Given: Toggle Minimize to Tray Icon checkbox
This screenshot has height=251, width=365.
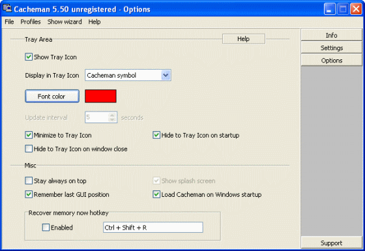Looking at the screenshot, I should tap(29, 135).
